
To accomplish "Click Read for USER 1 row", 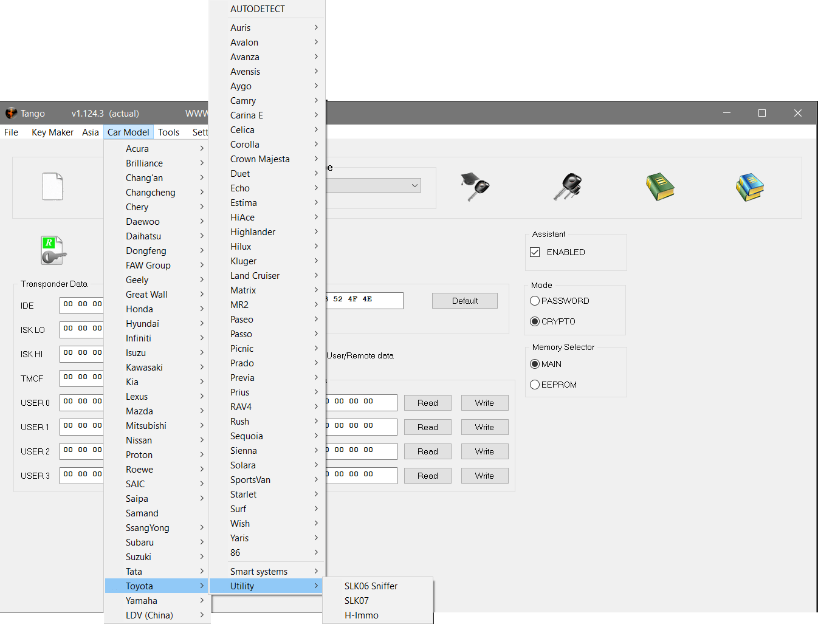I will tap(428, 427).
